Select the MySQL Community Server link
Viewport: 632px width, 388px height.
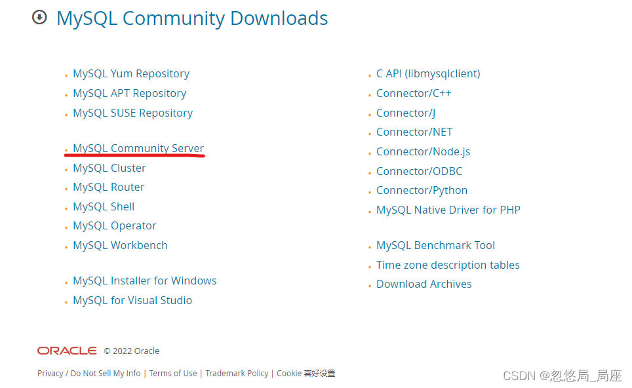point(138,148)
